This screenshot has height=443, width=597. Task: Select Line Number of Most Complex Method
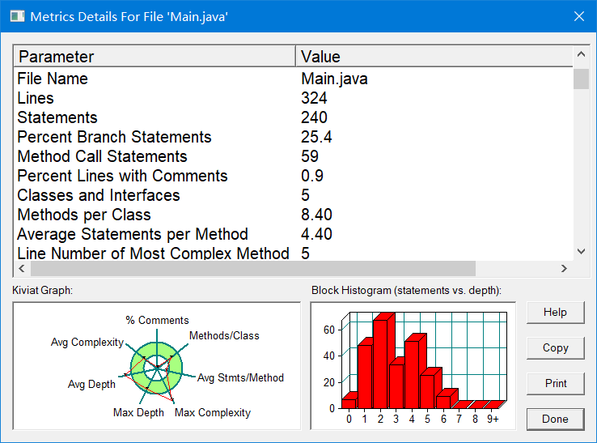tap(293, 253)
